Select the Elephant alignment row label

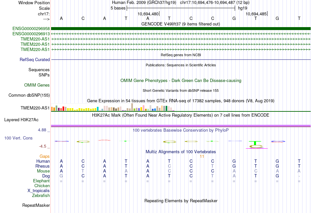(x=41, y=181)
